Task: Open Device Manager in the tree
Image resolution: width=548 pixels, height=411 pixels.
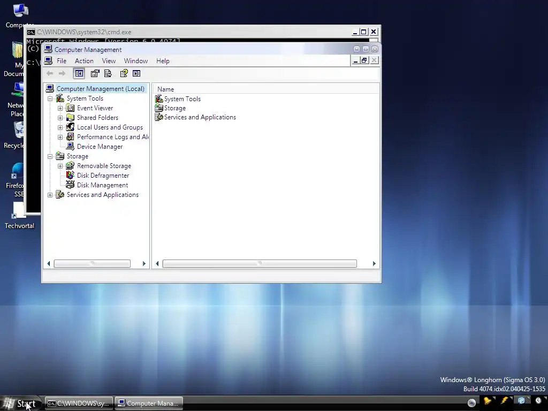Action: pos(100,147)
